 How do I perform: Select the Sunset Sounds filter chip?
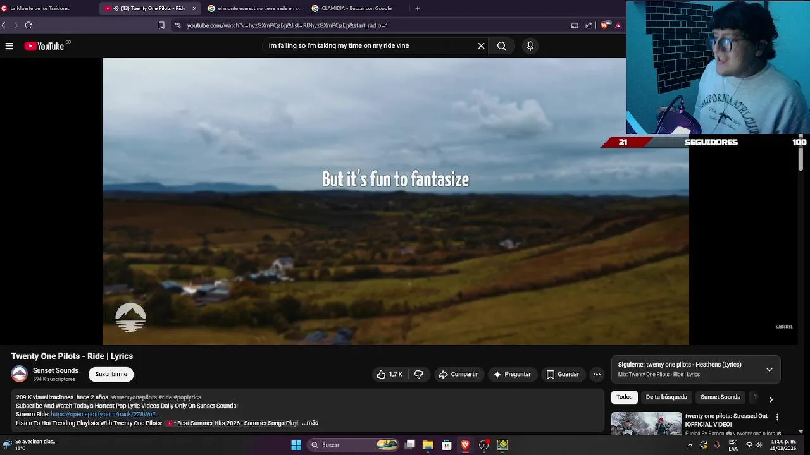[720, 397]
